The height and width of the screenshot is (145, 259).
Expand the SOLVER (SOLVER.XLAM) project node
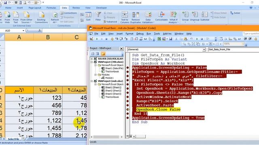coord(92,59)
